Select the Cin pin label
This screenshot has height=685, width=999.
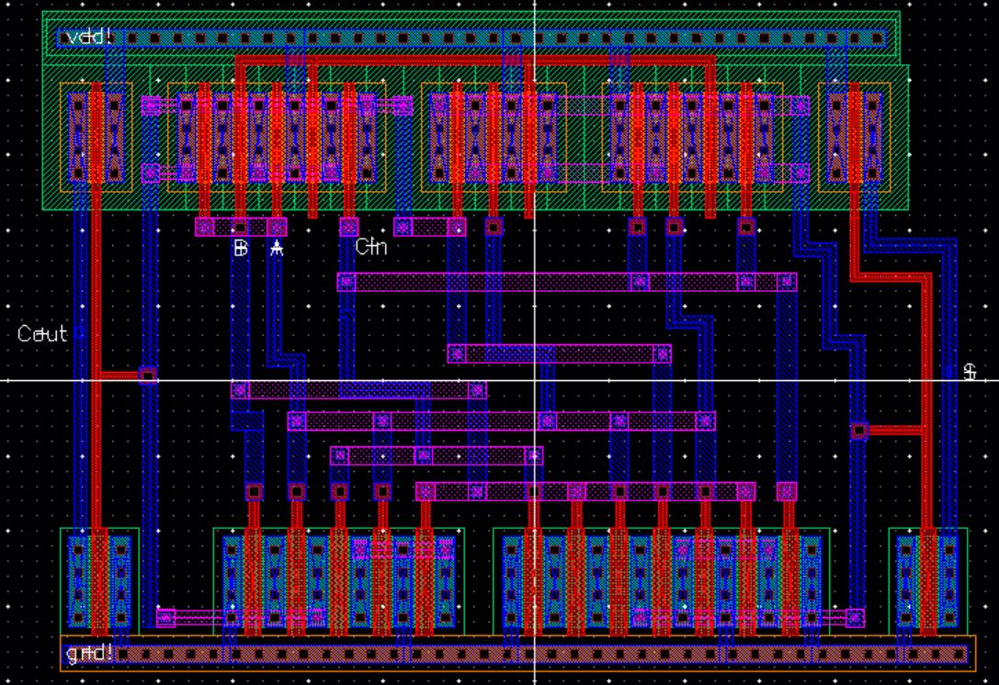(370, 246)
